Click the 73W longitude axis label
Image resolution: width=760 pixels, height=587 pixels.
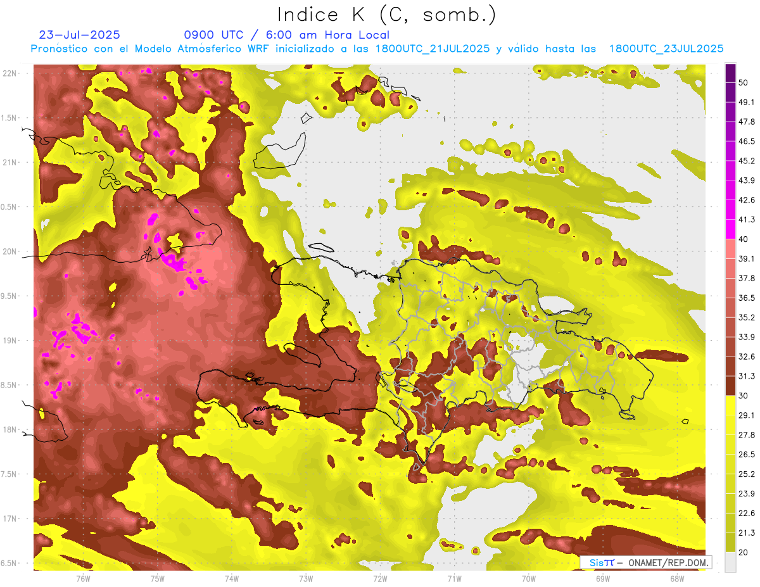(306, 578)
